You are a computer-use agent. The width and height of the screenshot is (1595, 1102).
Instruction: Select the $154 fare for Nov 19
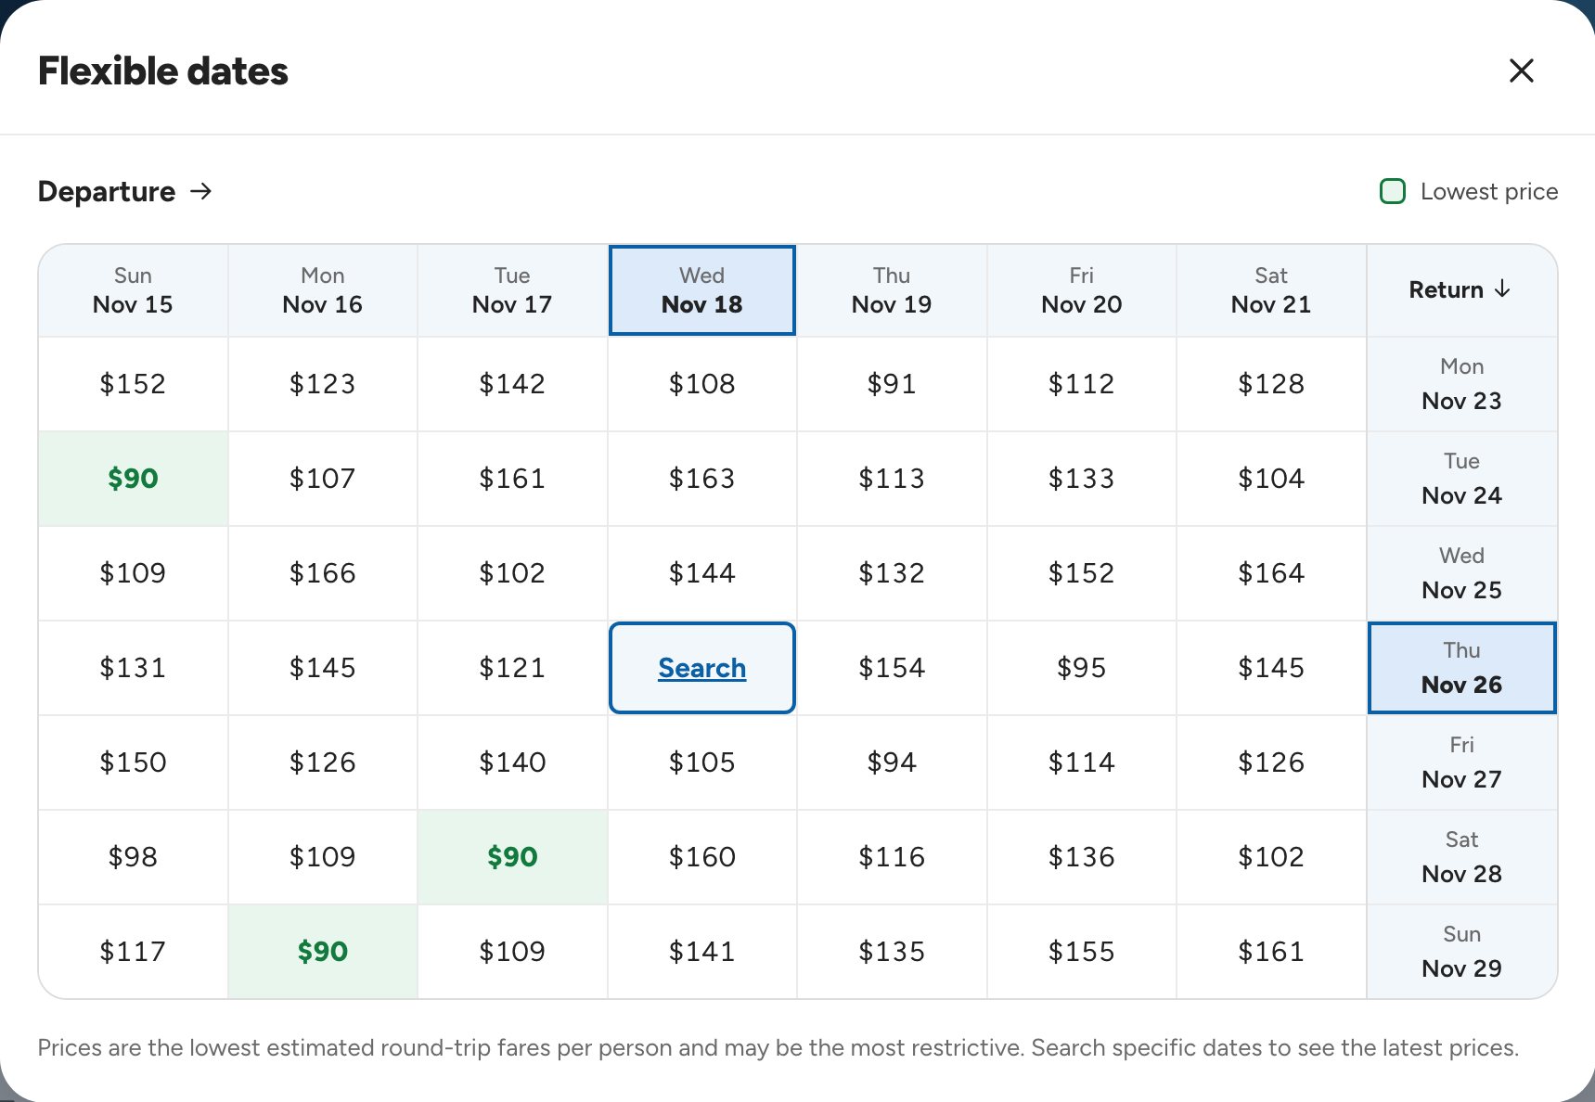892,668
